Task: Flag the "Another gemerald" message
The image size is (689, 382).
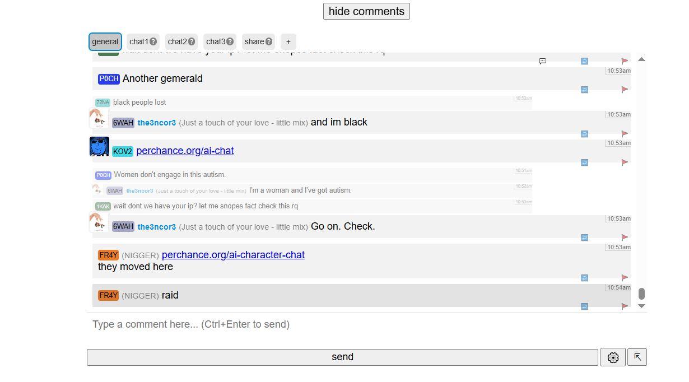Action: click(x=625, y=90)
